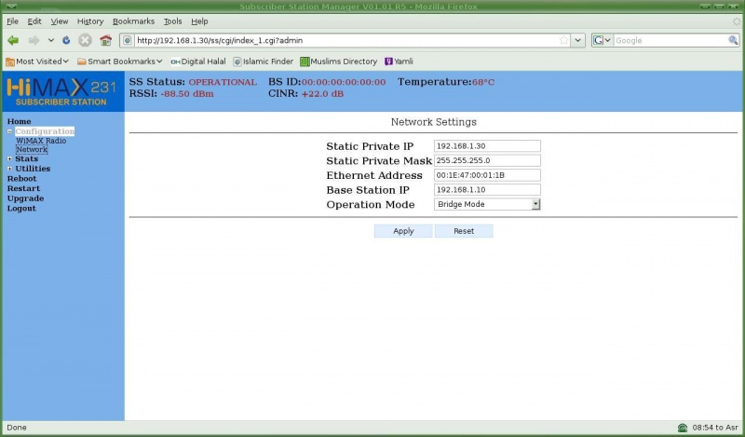745x437 pixels.
Task: Click the Reload page icon
Action: point(66,40)
